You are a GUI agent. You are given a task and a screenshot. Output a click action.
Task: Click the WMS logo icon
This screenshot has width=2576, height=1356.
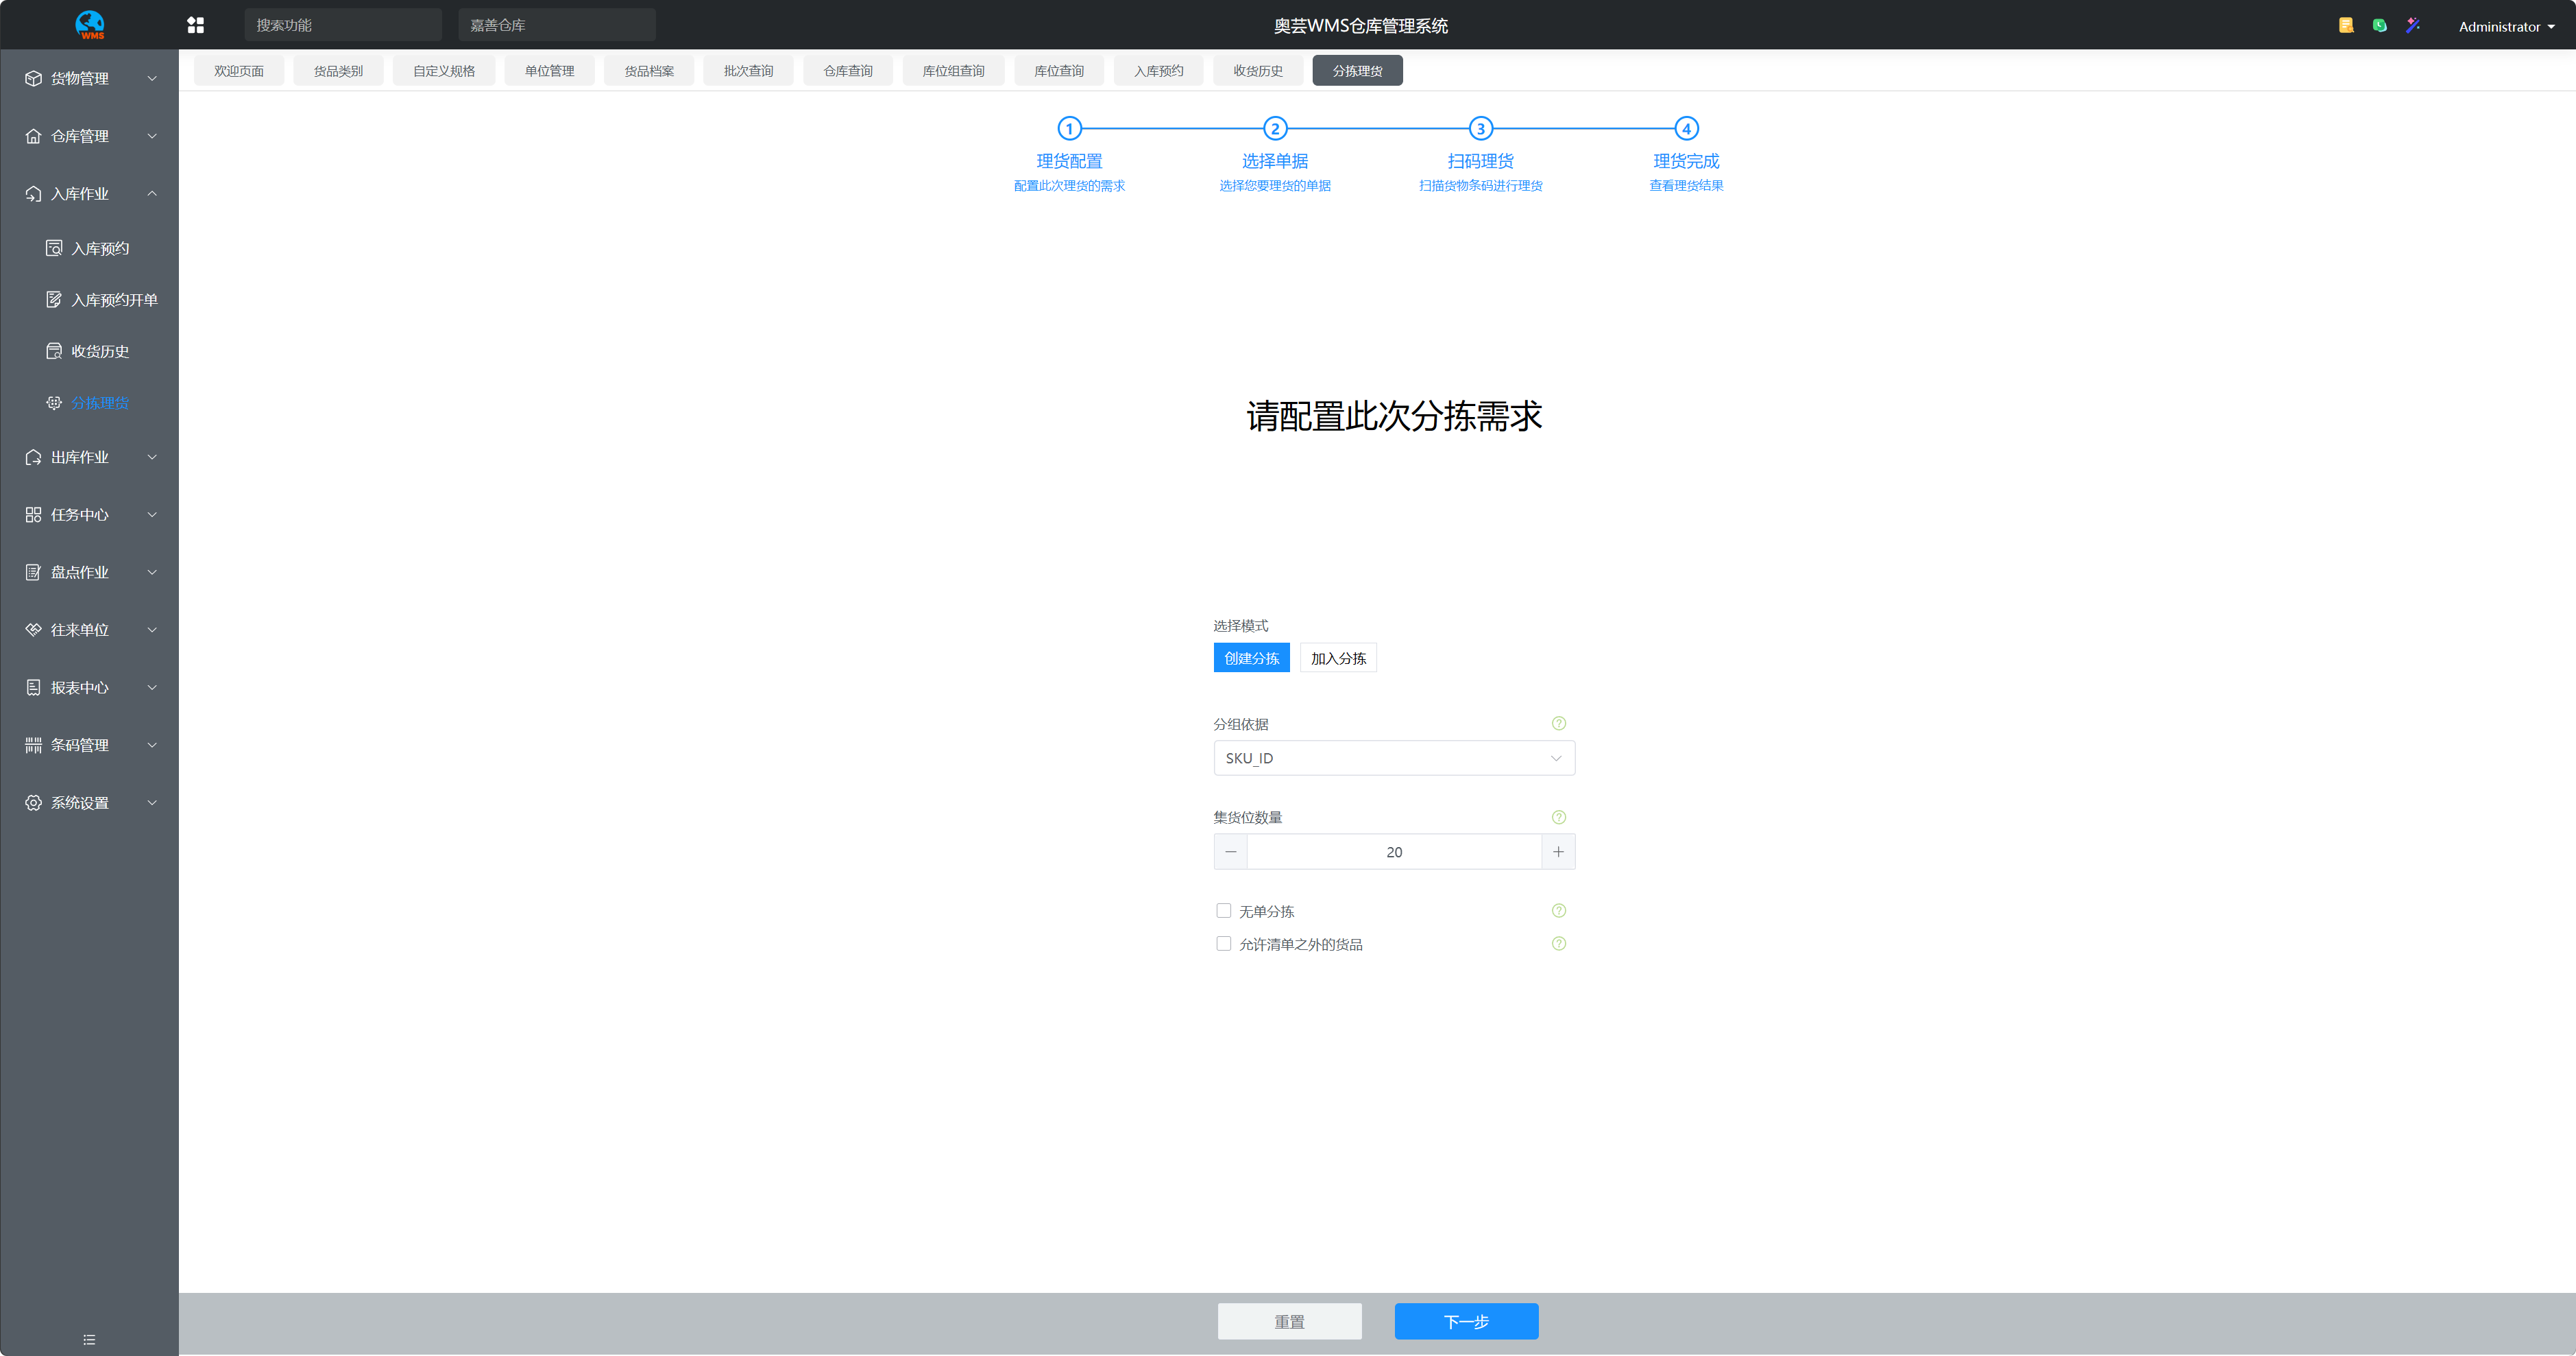tap(90, 25)
